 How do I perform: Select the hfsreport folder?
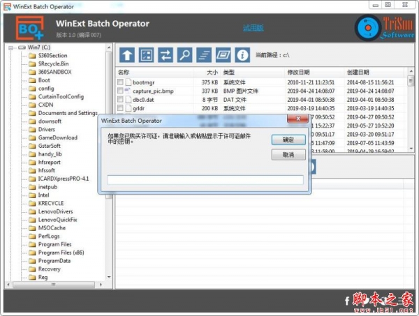[49, 163]
